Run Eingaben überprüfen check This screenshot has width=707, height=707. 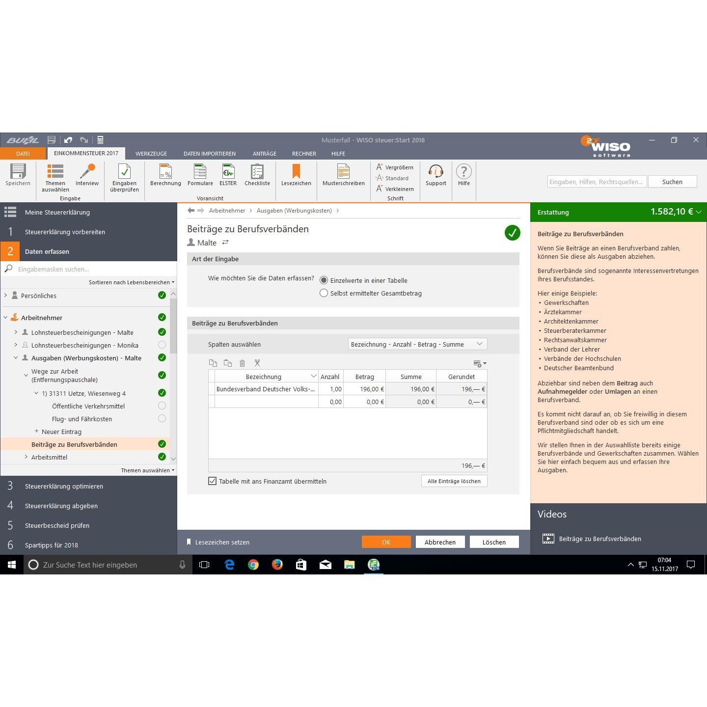124,178
